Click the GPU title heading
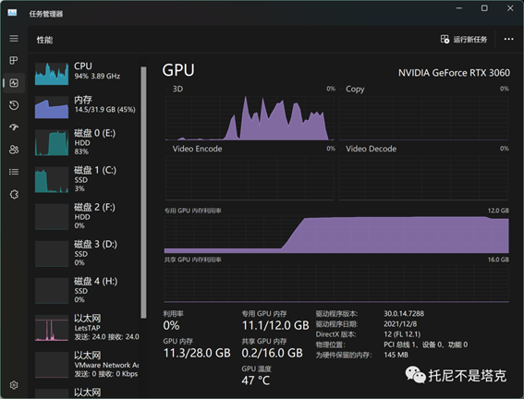The image size is (524, 399). [178, 70]
